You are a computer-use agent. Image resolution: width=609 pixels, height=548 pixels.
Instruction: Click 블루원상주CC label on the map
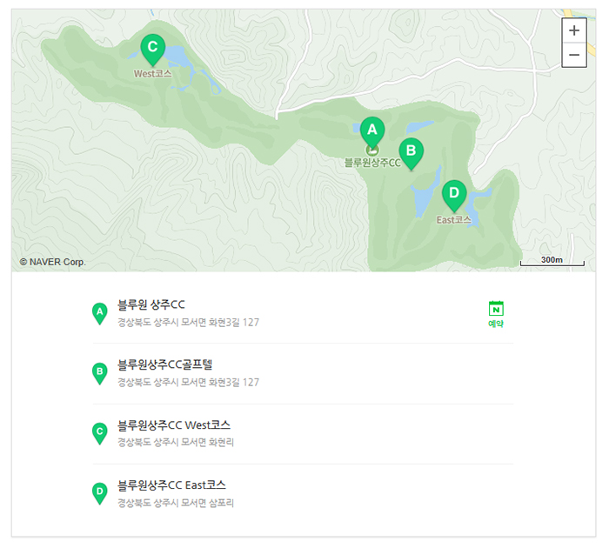click(x=372, y=163)
